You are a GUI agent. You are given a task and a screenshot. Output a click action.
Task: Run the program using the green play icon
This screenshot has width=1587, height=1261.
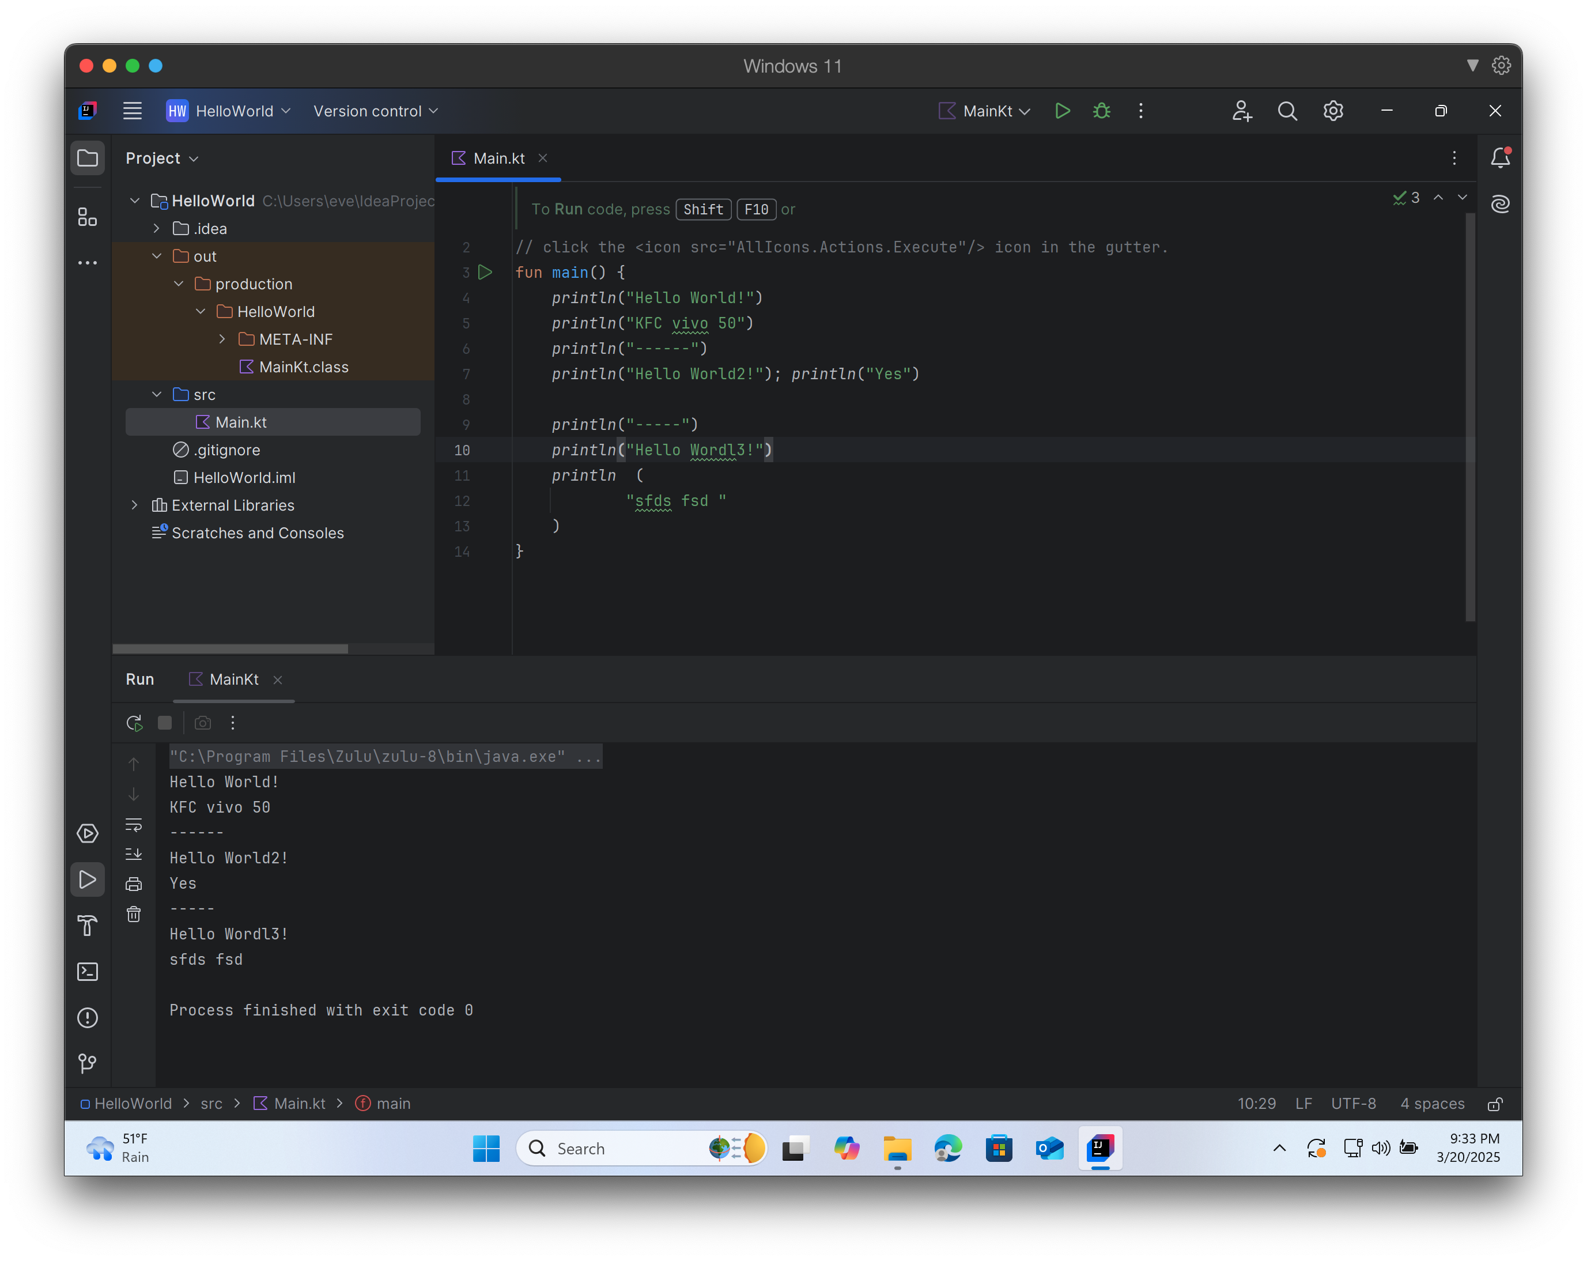(1062, 111)
